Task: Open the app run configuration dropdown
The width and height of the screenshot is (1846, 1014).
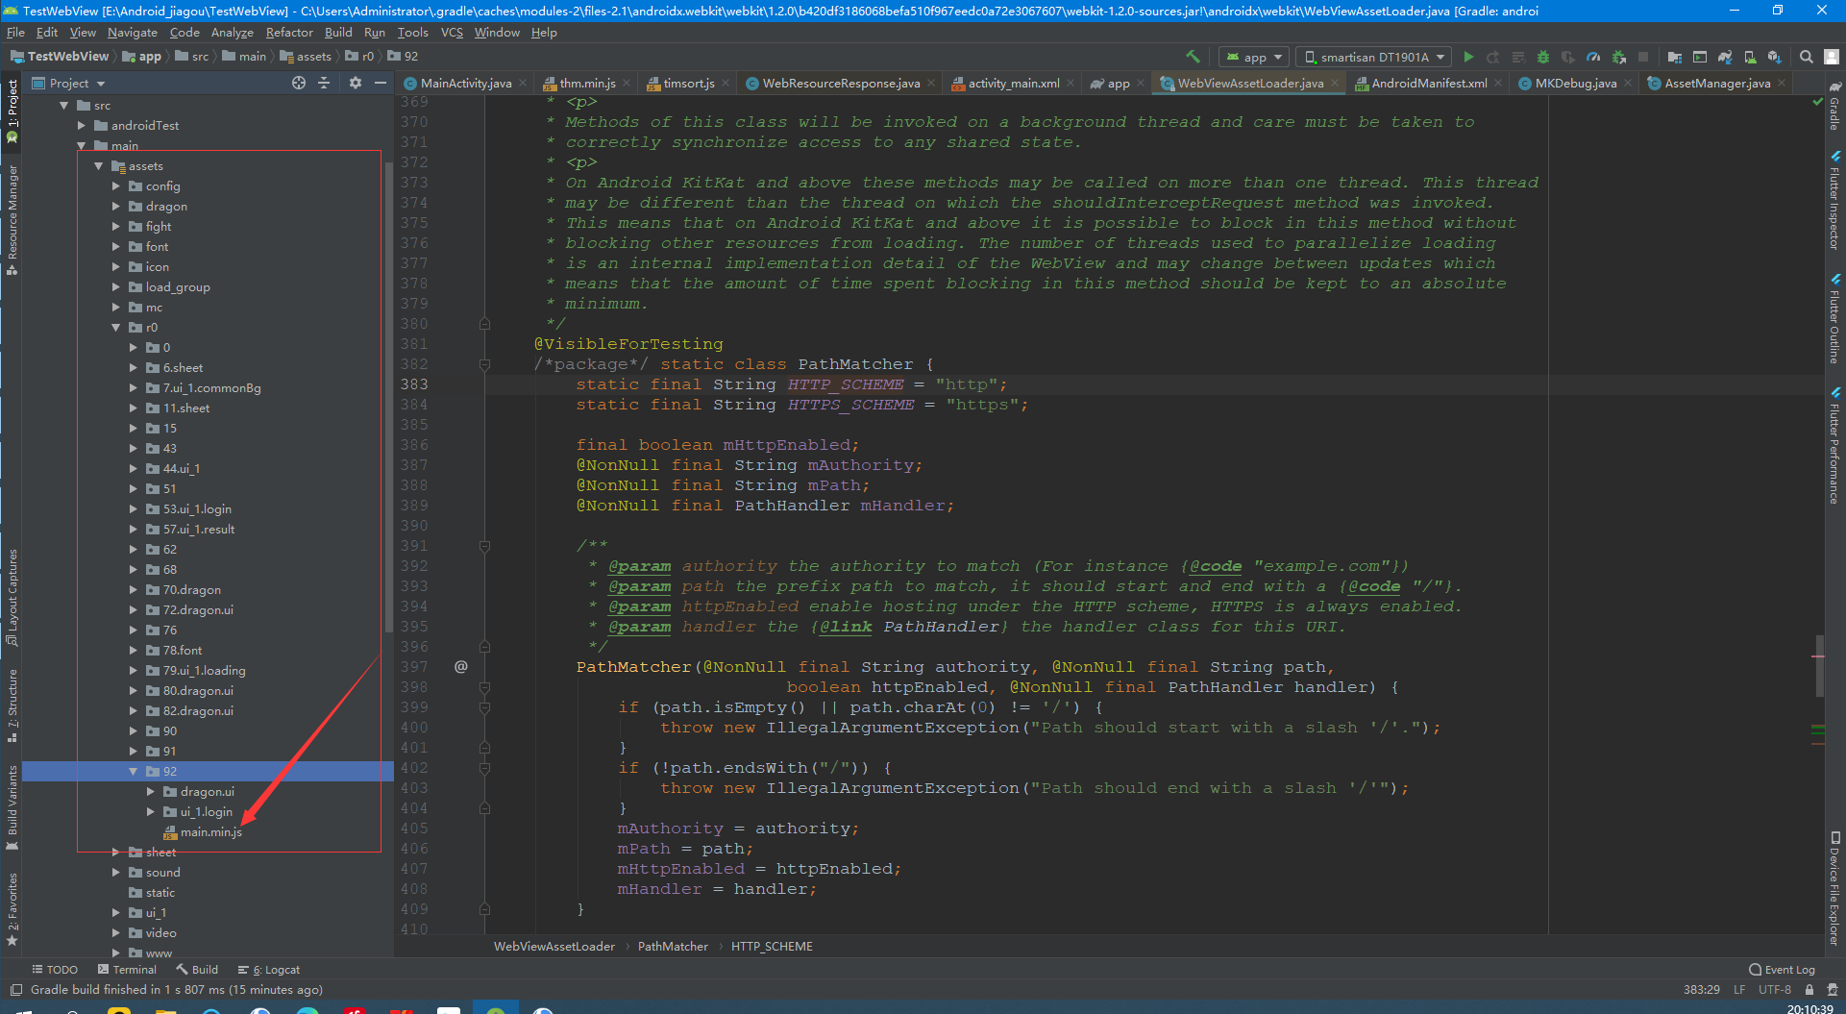Action: pyautogui.click(x=1253, y=57)
